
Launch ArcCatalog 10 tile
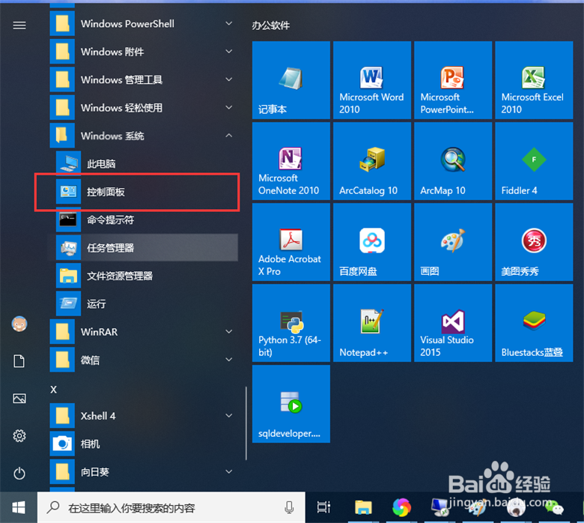click(371, 161)
